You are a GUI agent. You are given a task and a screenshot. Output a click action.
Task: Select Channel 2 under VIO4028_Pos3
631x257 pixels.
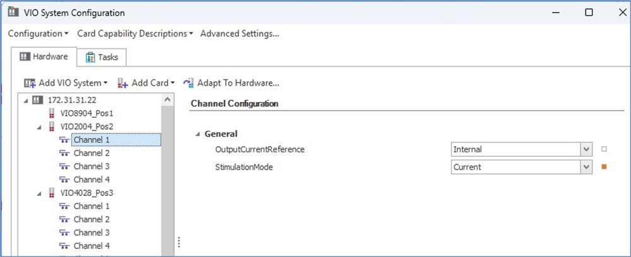tap(91, 219)
